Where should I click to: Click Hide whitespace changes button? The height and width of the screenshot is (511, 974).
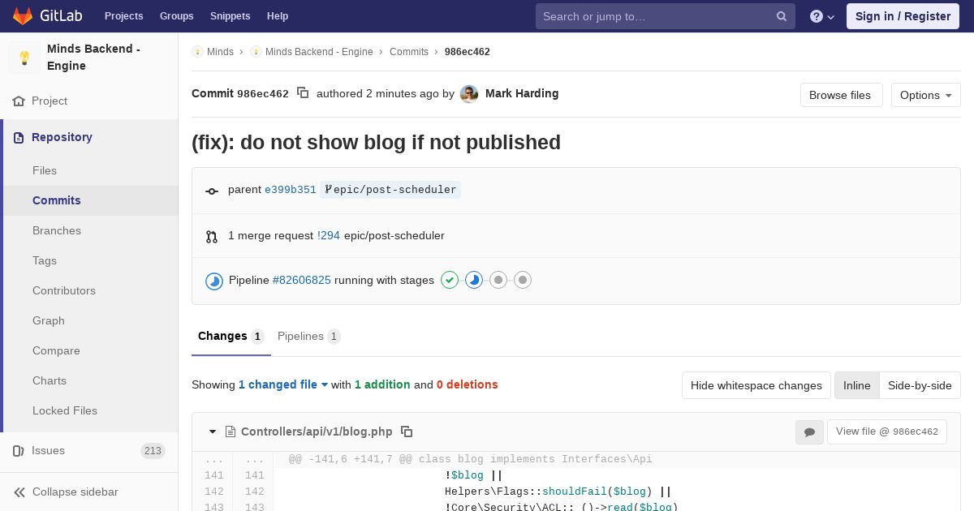tap(756, 385)
